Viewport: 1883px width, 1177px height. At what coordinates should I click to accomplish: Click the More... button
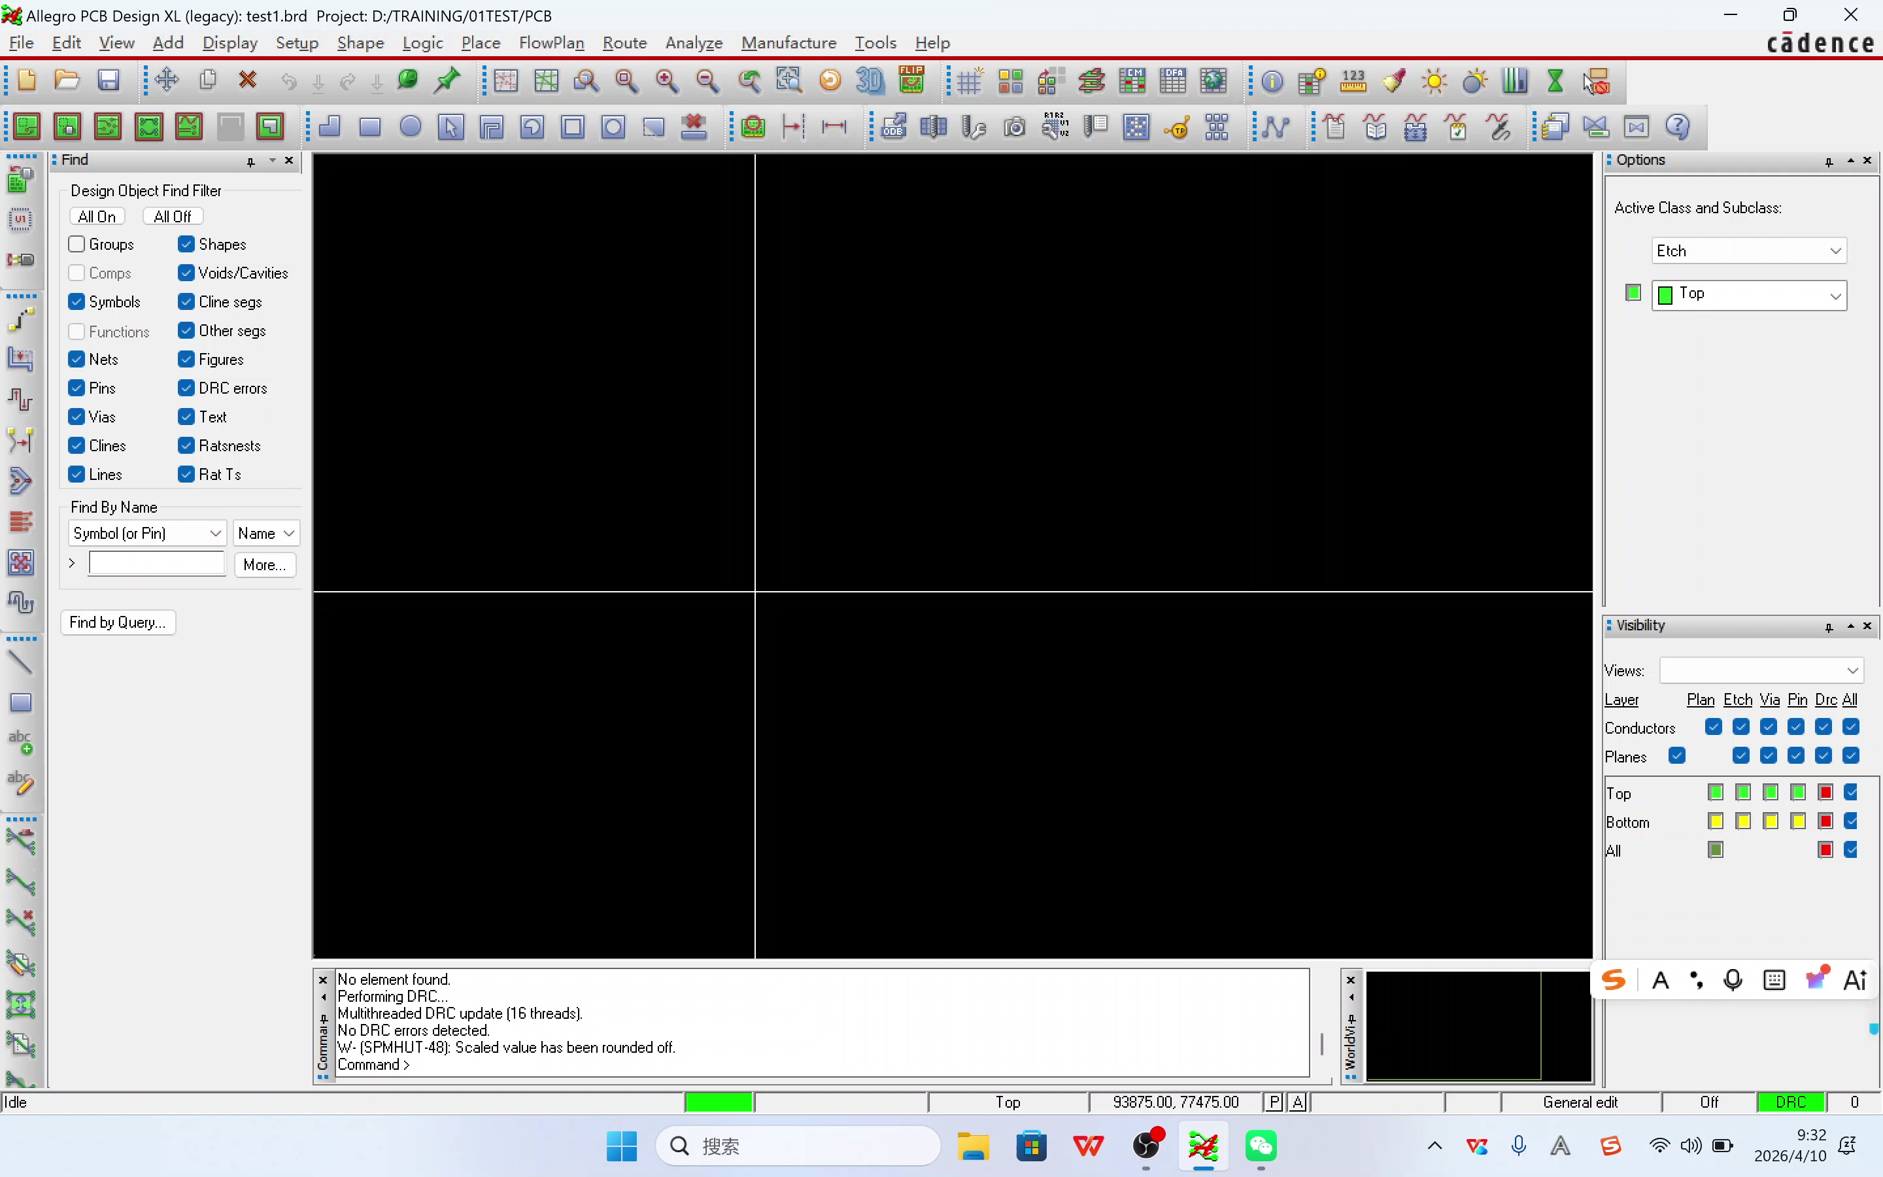(x=265, y=564)
